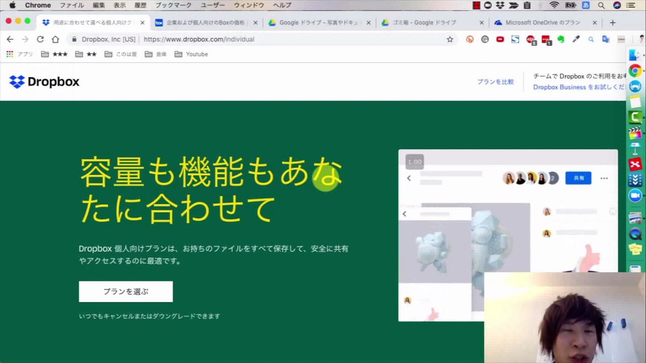Open Camtasia from the dock
This screenshot has width=646, height=363.
(635, 117)
